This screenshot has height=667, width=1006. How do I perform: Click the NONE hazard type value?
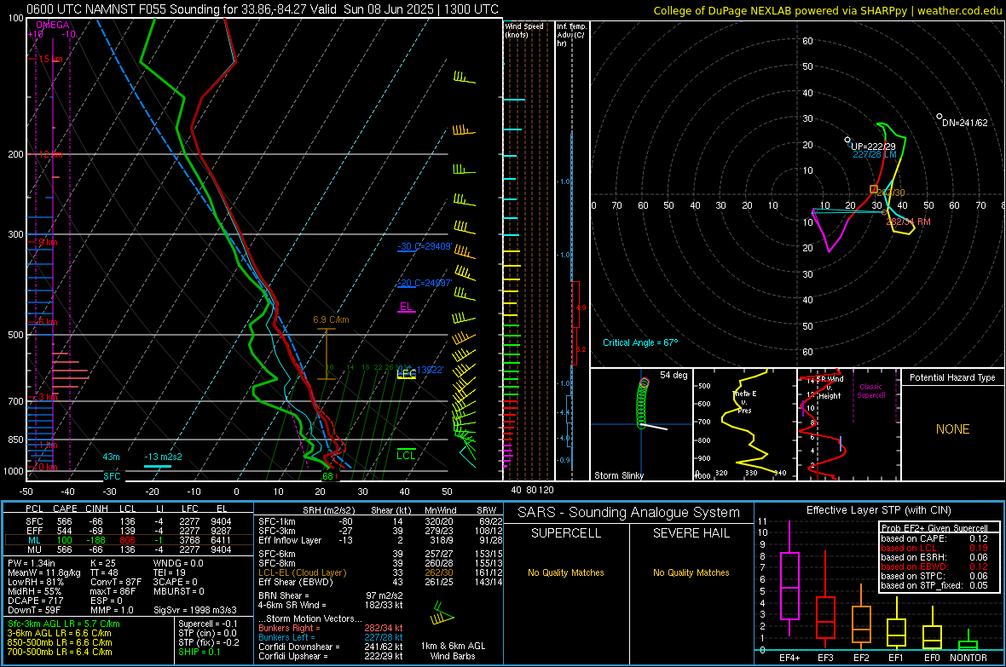[x=953, y=429]
